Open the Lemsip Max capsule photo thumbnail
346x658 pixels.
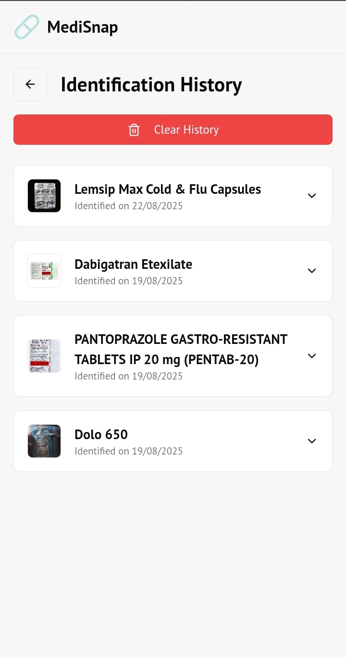coord(44,196)
